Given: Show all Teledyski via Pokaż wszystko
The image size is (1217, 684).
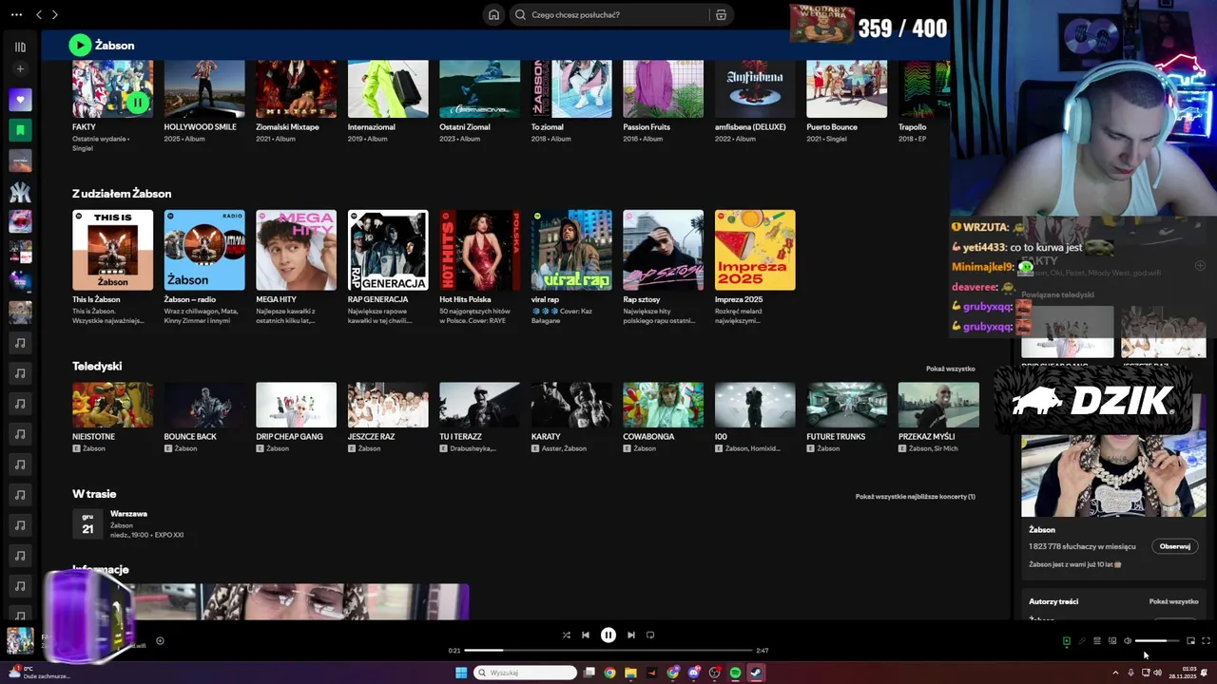Looking at the screenshot, I should coord(950,369).
